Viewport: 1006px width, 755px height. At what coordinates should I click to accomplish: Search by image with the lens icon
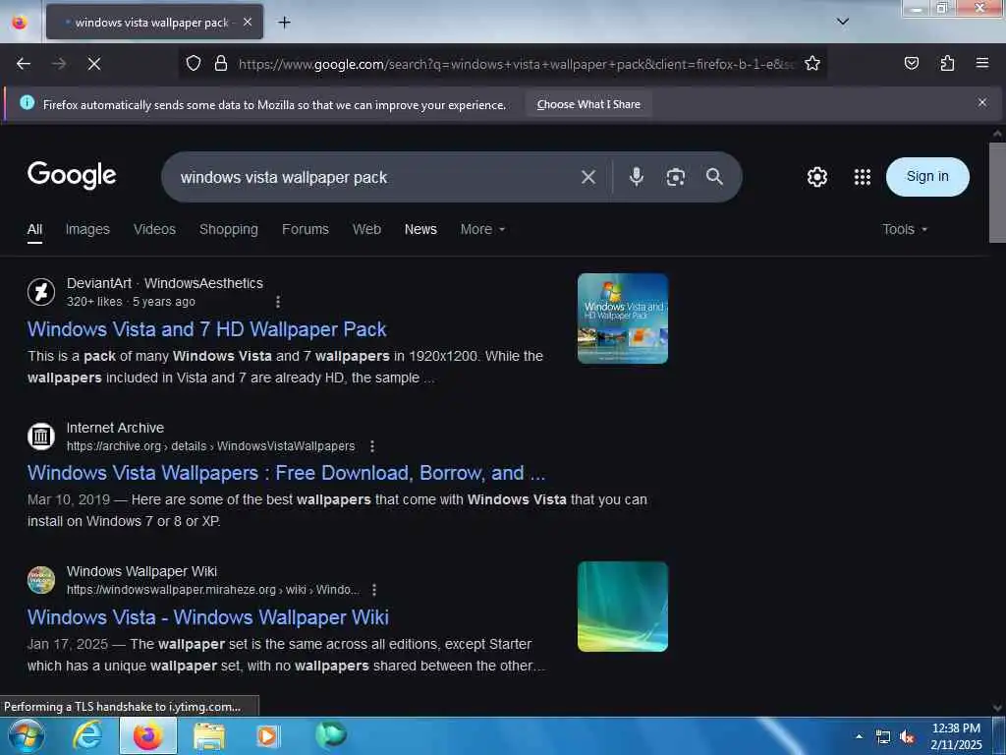pos(675,177)
